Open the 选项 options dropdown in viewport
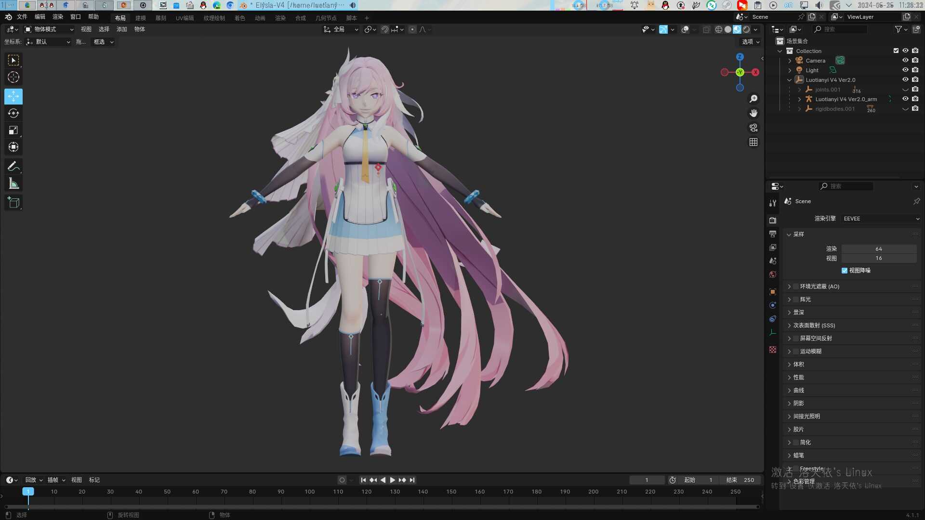Screen dimensions: 925x520 coord(751,42)
